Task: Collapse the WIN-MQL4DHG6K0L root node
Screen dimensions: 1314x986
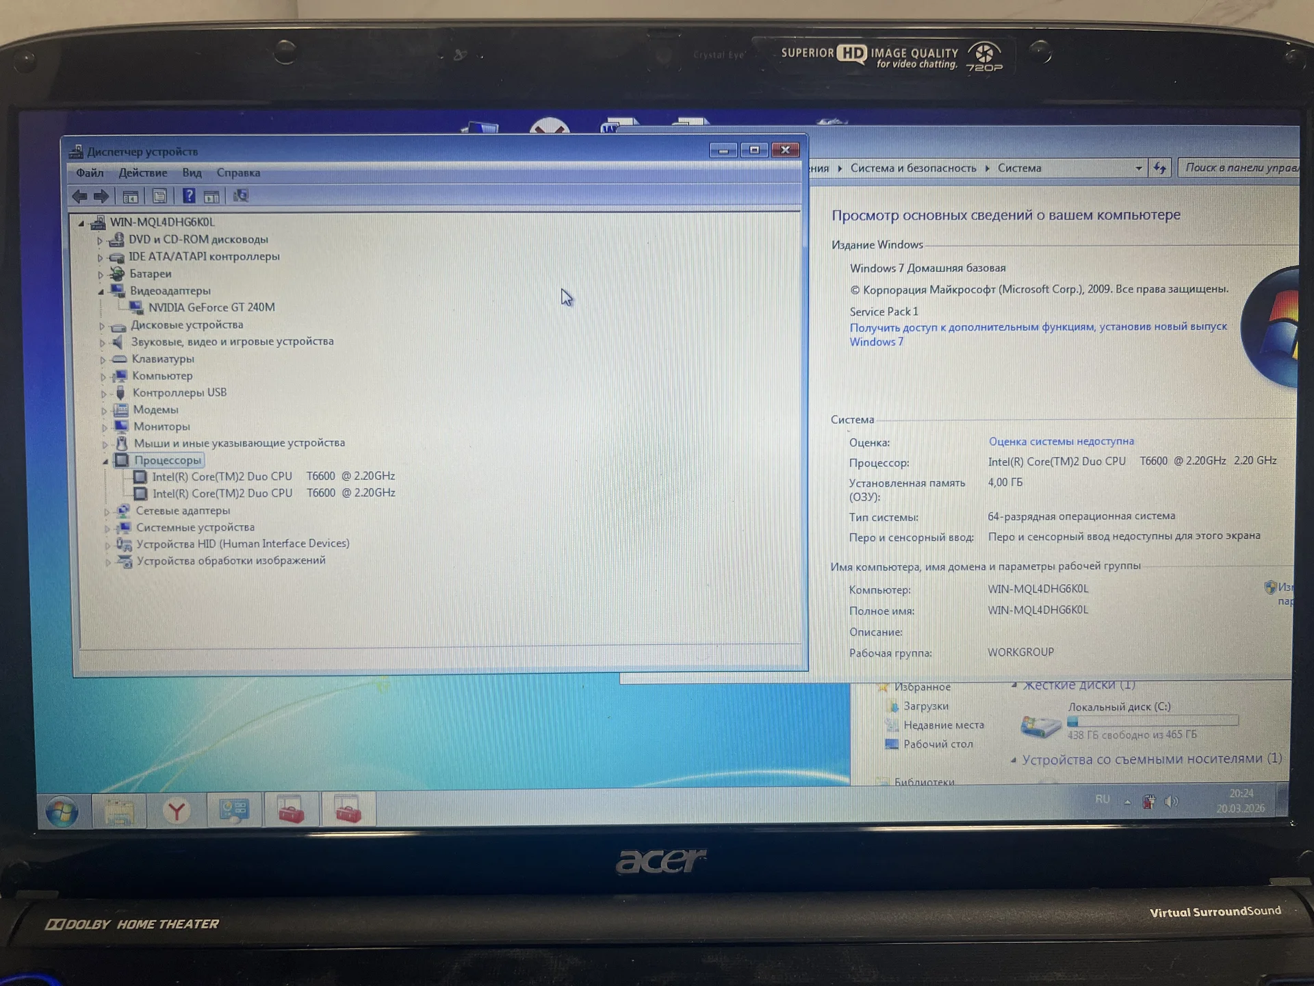Action: click(81, 223)
